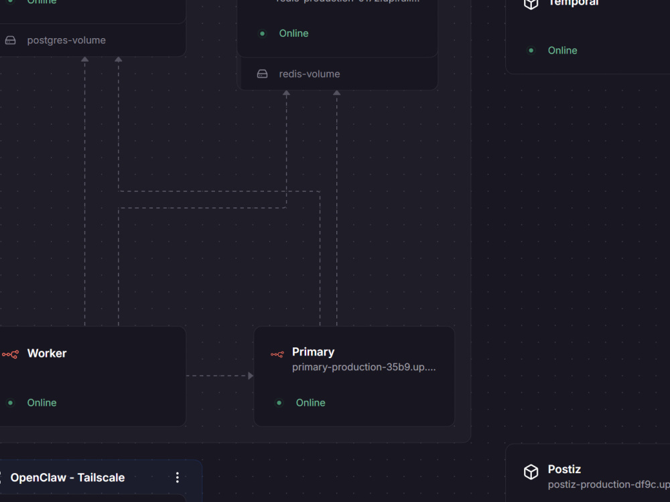The width and height of the screenshot is (670, 502).
Task: Click the Primary service n8n icon
Action: [x=277, y=354]
